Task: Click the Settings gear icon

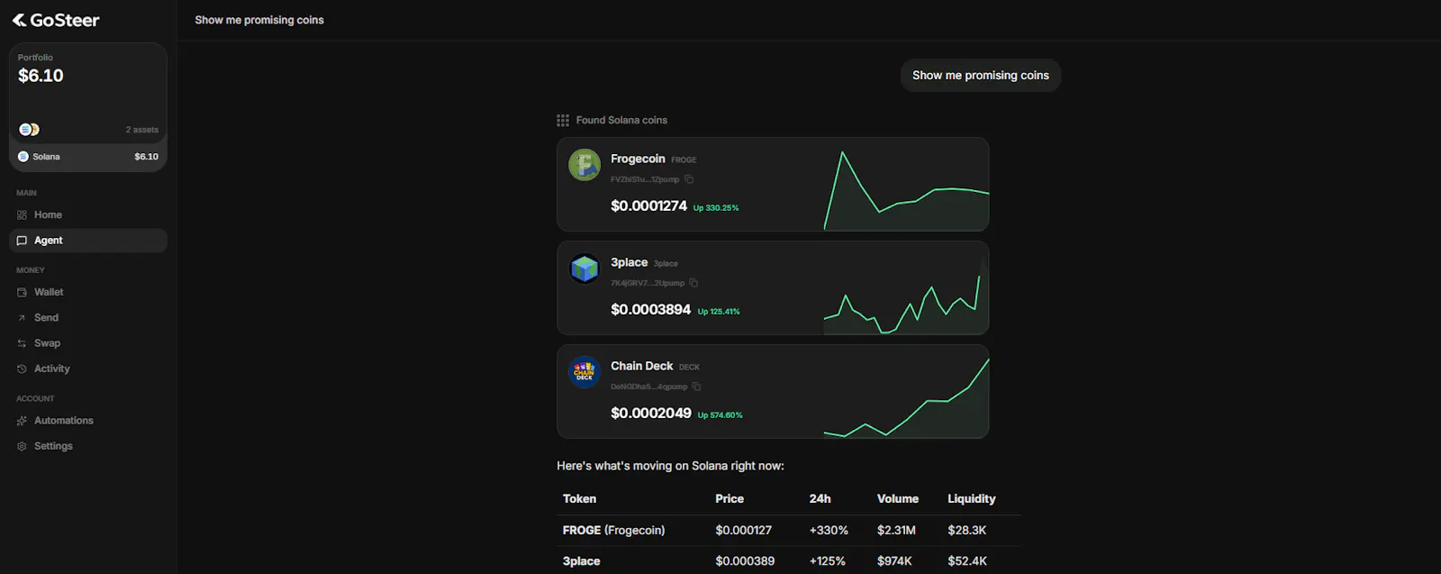Action: click(22, 447)
